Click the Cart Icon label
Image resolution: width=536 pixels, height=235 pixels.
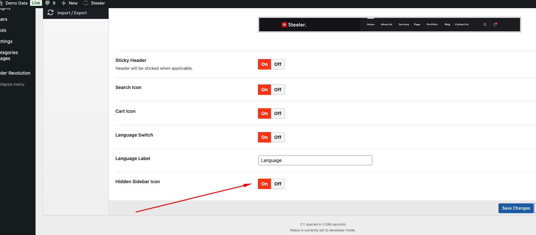coord(125,111)
